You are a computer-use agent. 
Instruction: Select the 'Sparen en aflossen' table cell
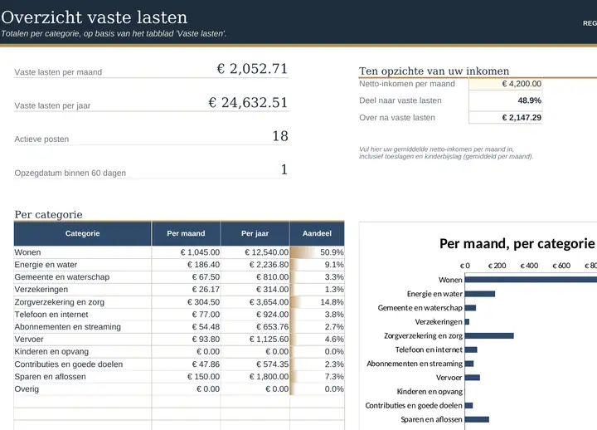click(x=83, y=377)
